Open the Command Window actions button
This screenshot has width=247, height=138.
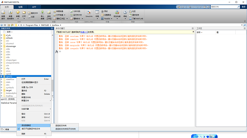[x=193, y=28]
